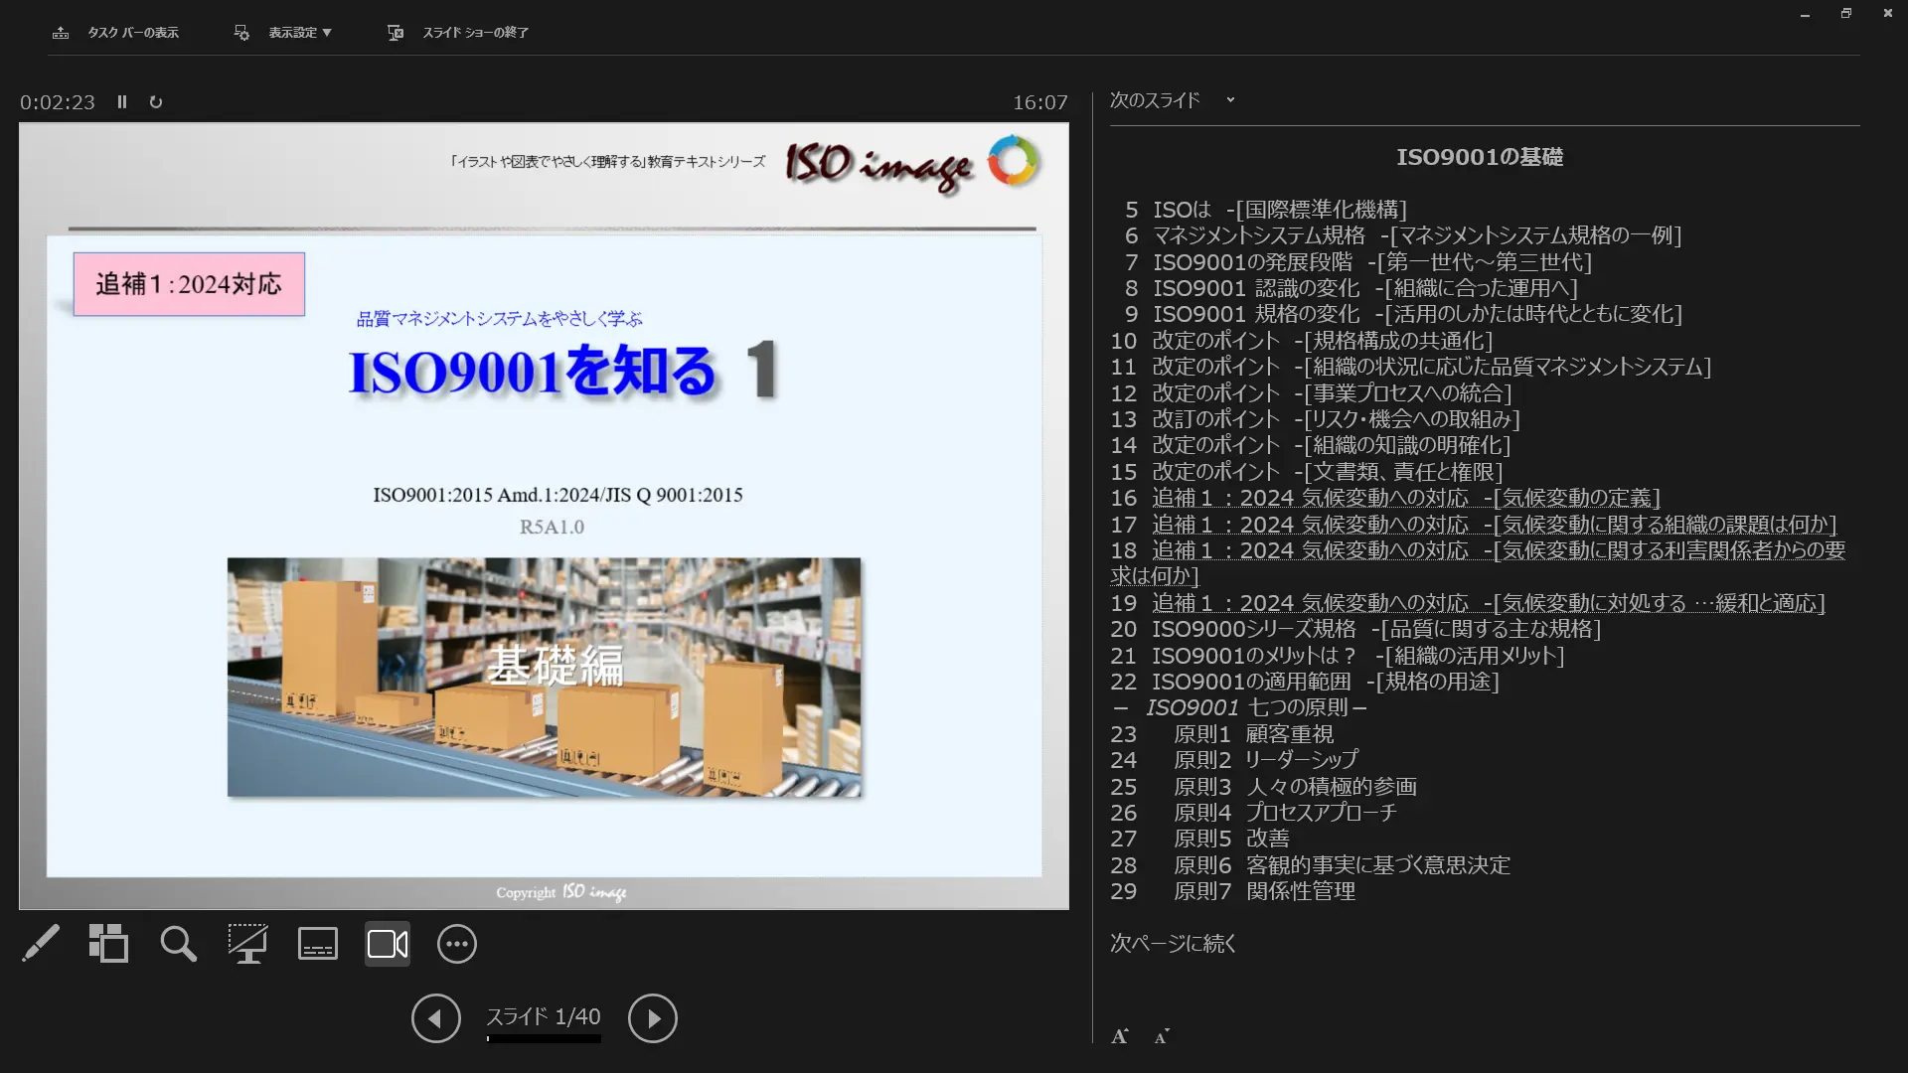
Task: Click notes line 22 ISO9001の適用範囲
Action: (x=1305, y=682)
